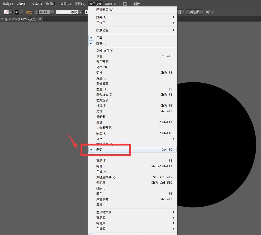Toggle the checked 渐变 gradient panel item

(x=132, y=149)
